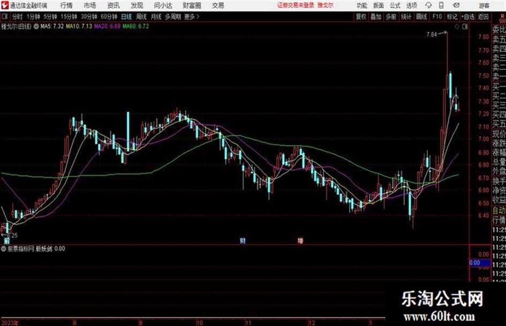Click the 7.00 price axis label
The image size is (506, 326).
pyautogui.click(x=484, y=139)
